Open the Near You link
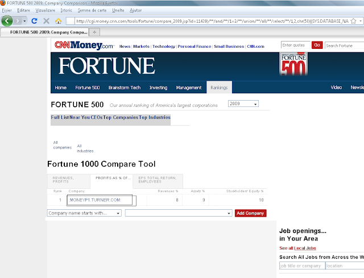Viewport: 364px width, 278px height. [x=80, y=117]
